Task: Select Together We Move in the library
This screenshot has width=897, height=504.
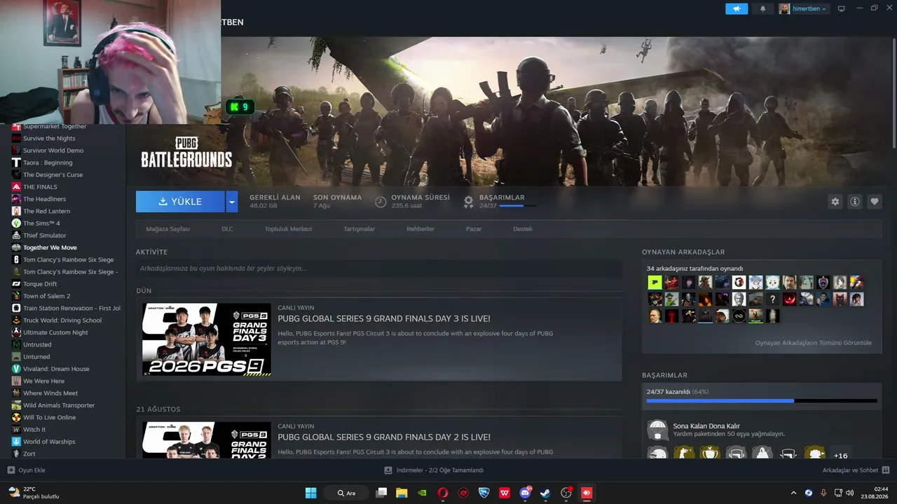Action: point(50,248)
